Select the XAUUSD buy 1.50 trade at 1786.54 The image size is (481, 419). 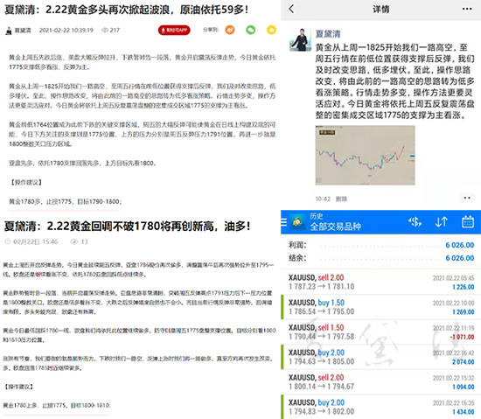[380, 307]
